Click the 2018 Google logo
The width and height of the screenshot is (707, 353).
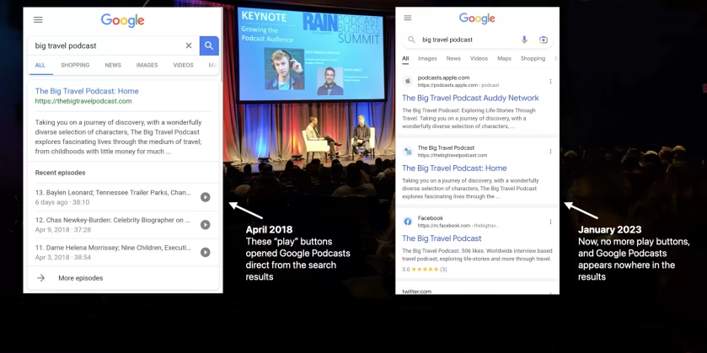click(x=123, y=20)
